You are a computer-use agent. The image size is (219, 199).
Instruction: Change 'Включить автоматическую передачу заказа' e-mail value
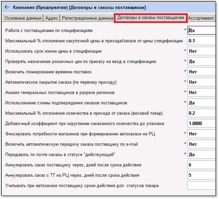(201, 144)
